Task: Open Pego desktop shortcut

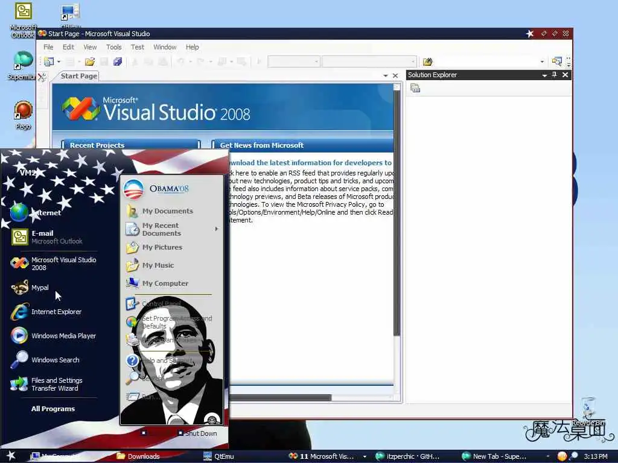Action: [x=23, y=115]
